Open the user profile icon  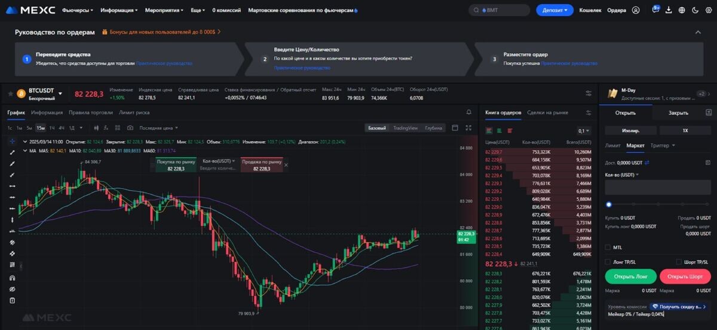coord(636,10)
